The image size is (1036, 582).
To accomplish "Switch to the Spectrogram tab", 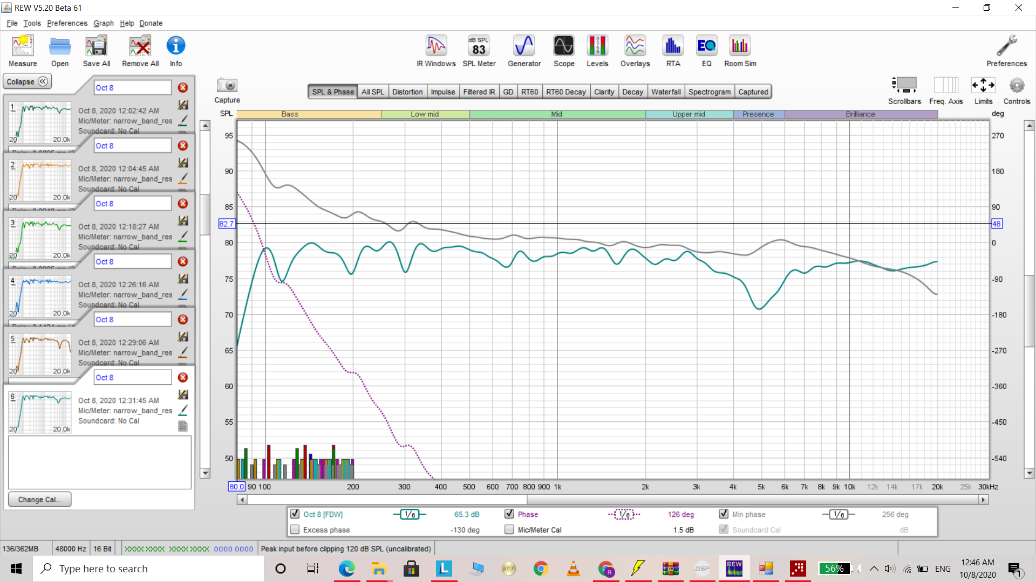I will (x=710, y=92).
